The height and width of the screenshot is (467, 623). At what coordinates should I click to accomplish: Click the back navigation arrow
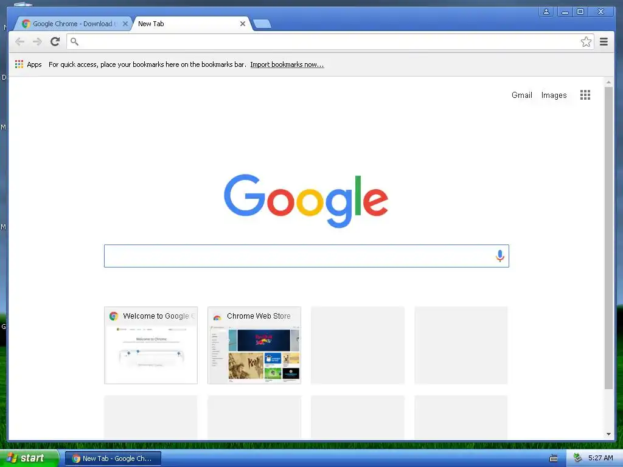pyautogui.click(x=19, y=42)
